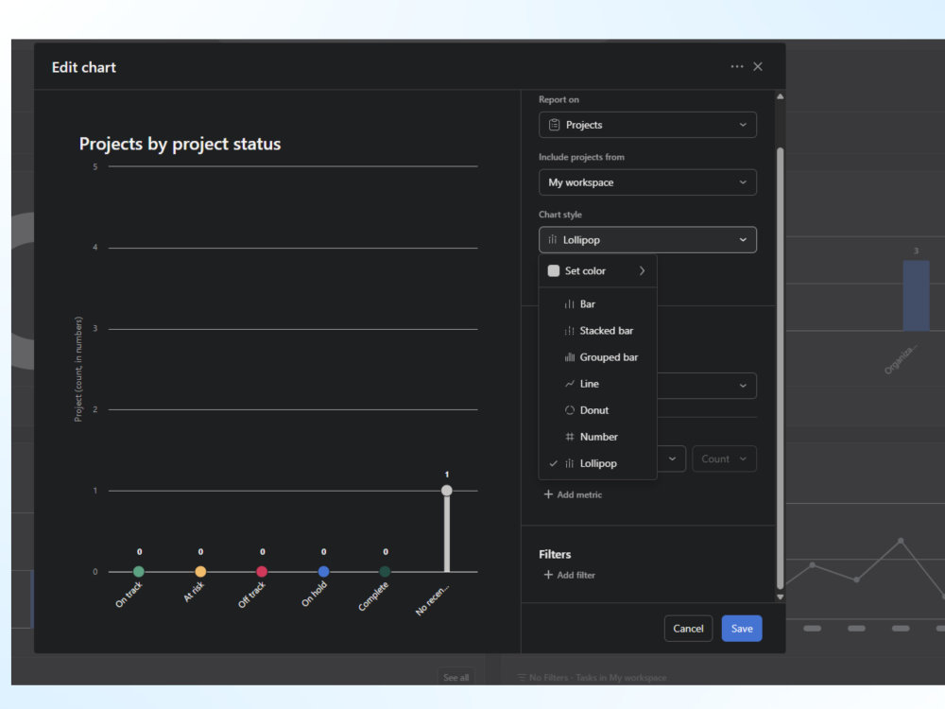Click the Filters heading
This screenshot has width=945, height=709.
coord(555,554)
